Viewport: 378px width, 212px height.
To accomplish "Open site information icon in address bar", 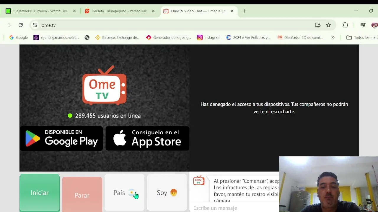I will coord(35,25).
